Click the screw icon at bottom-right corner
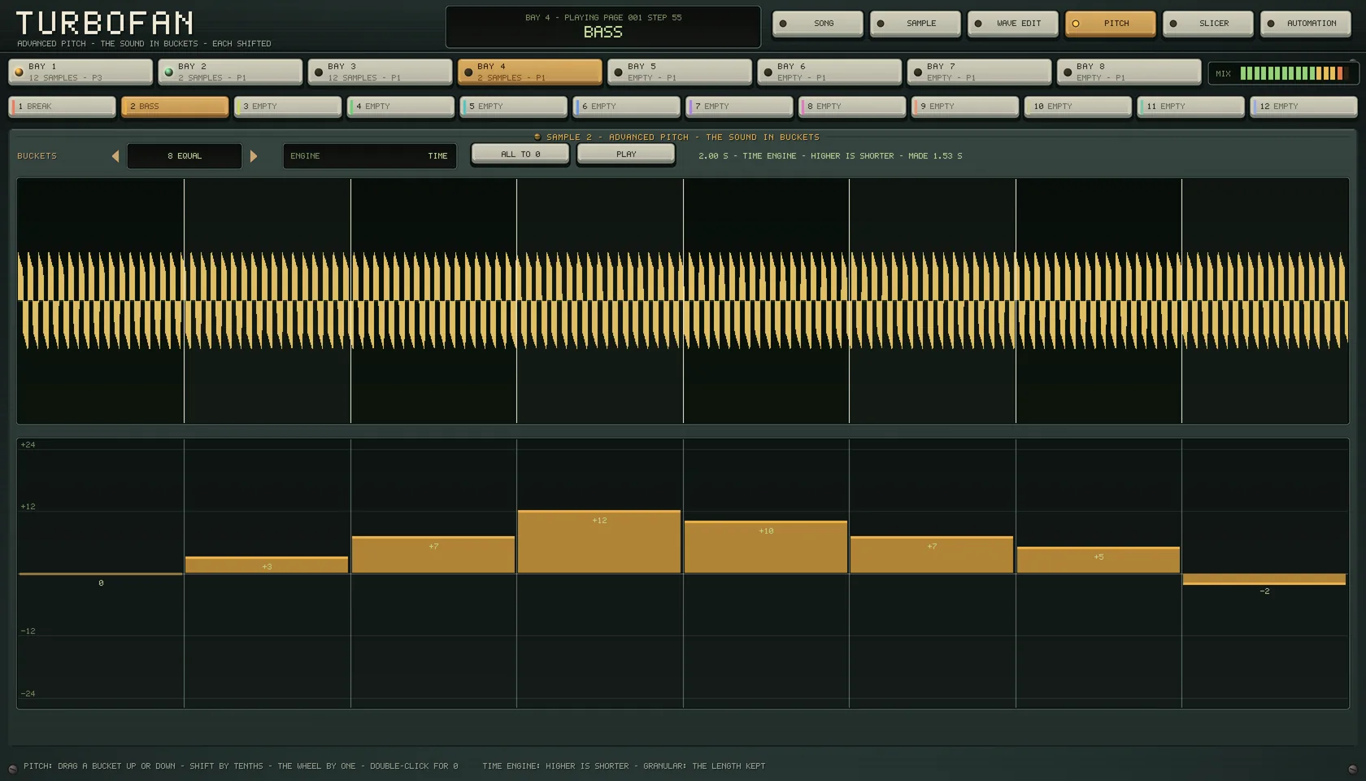 point(1353,769)
